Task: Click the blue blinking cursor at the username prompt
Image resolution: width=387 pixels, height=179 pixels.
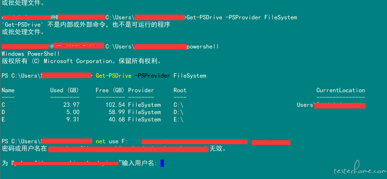Action: [x=162, y=163]
